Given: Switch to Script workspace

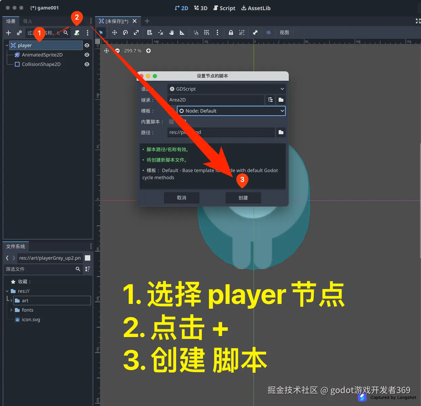Looking at the screenshot, I should tap(224, 8).
